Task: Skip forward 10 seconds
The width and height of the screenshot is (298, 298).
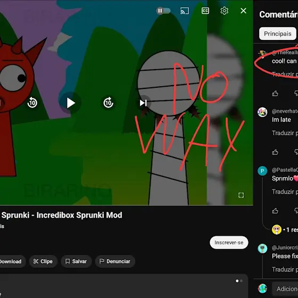Action: click(x=109, y=103)
